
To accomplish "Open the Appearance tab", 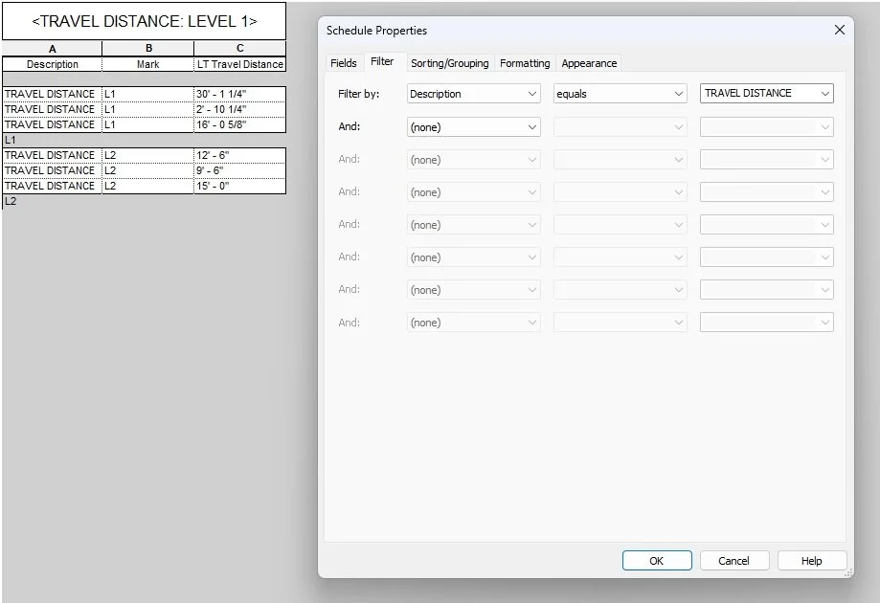I will pyautogui.click(x=589, y=63).
